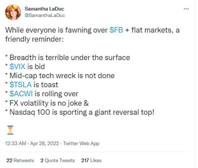Click the FX volatility bullet line
The height and width of the screenshot is (168, 198).
coord(47,103)
